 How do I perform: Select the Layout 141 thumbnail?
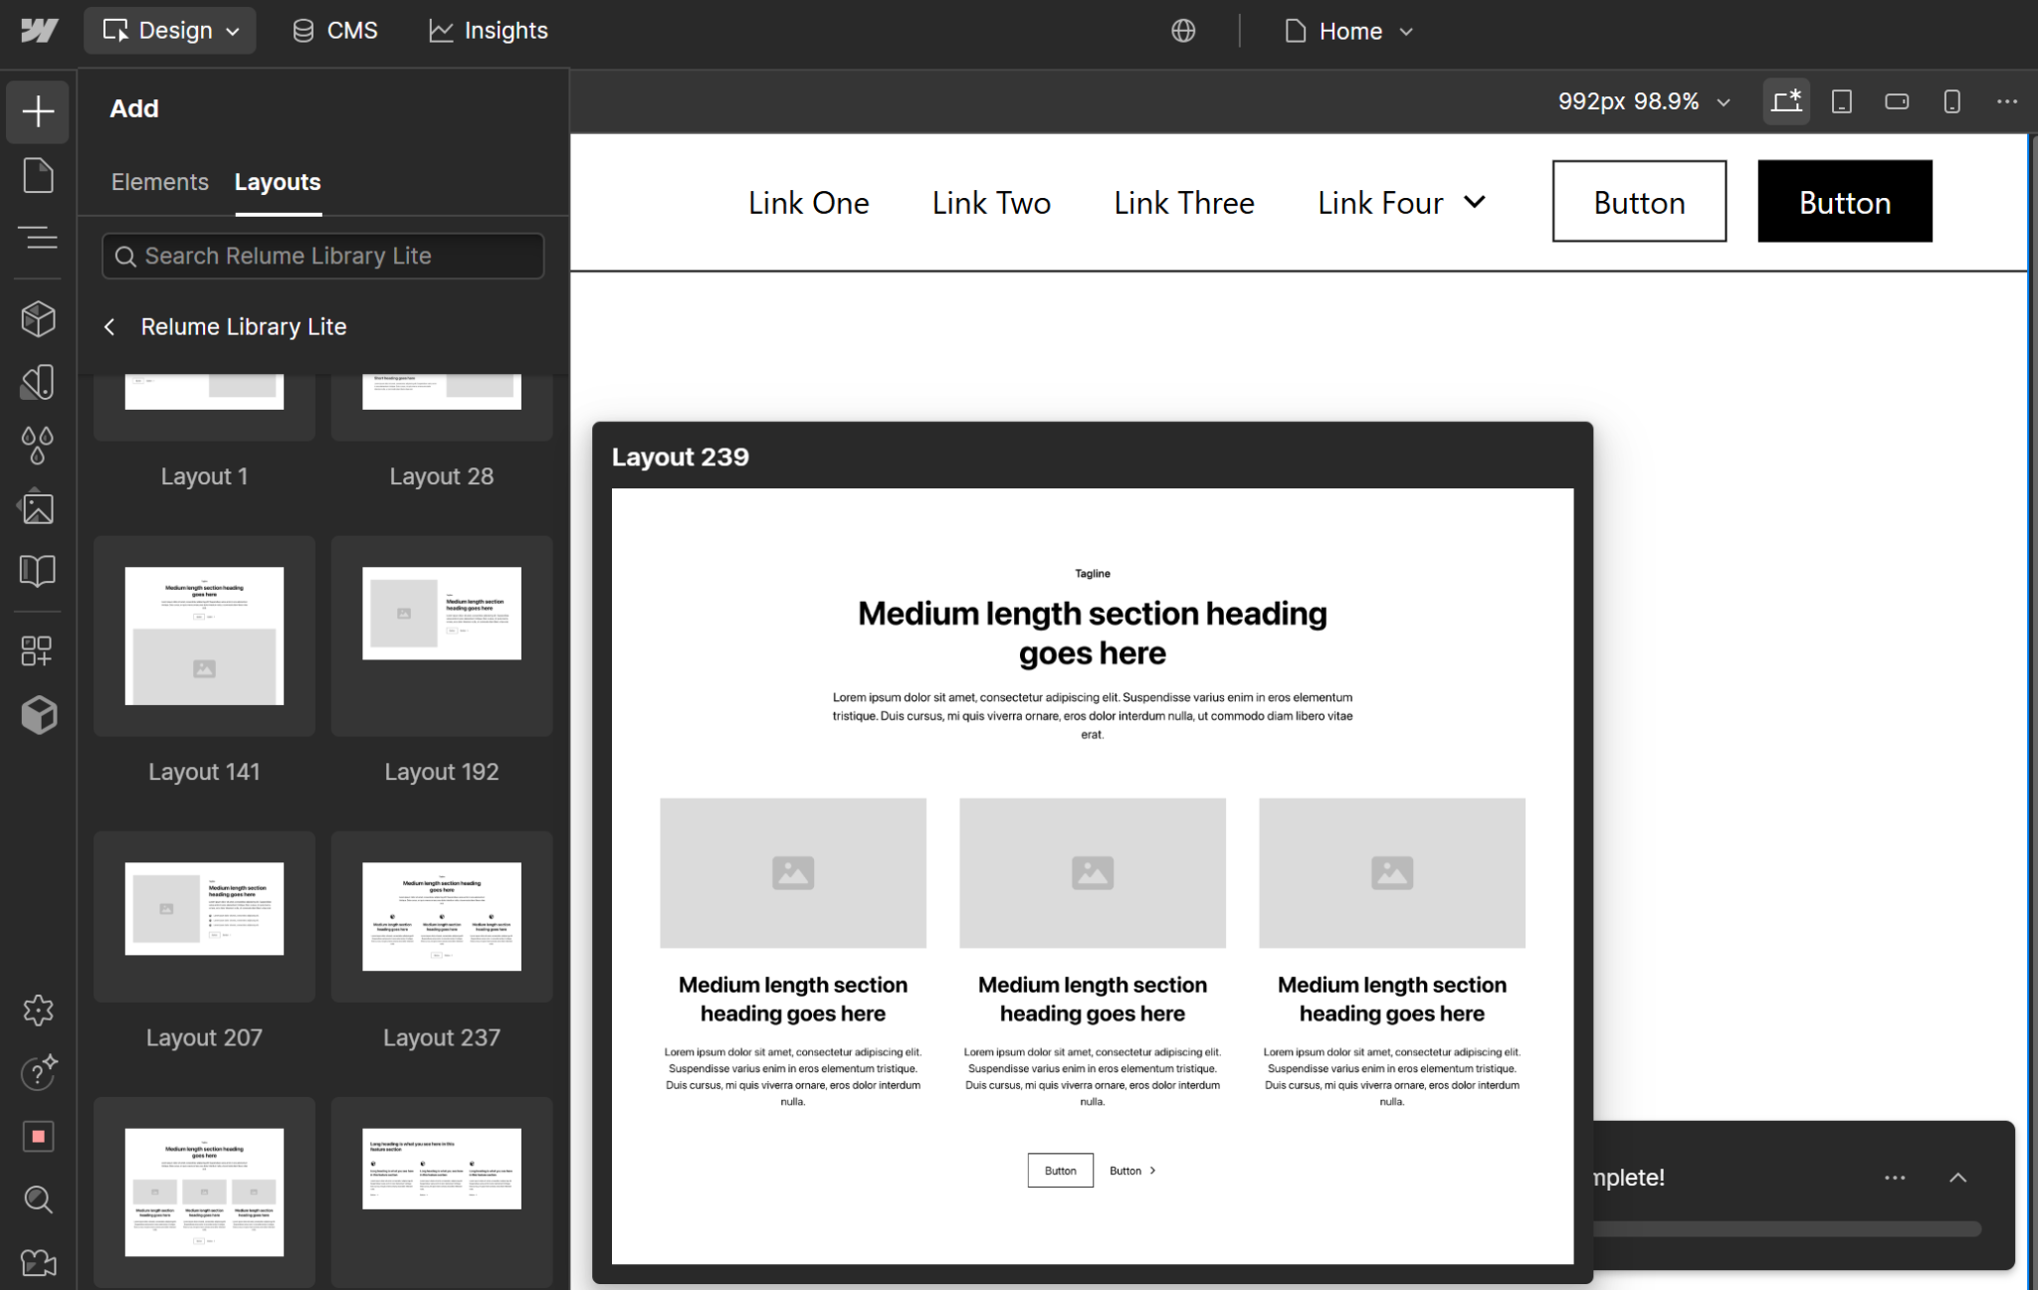click(x=204, y=637)
